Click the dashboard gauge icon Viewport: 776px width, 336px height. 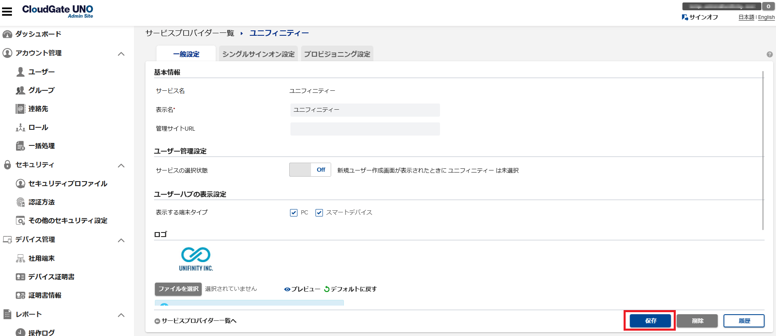coord(7,34)
